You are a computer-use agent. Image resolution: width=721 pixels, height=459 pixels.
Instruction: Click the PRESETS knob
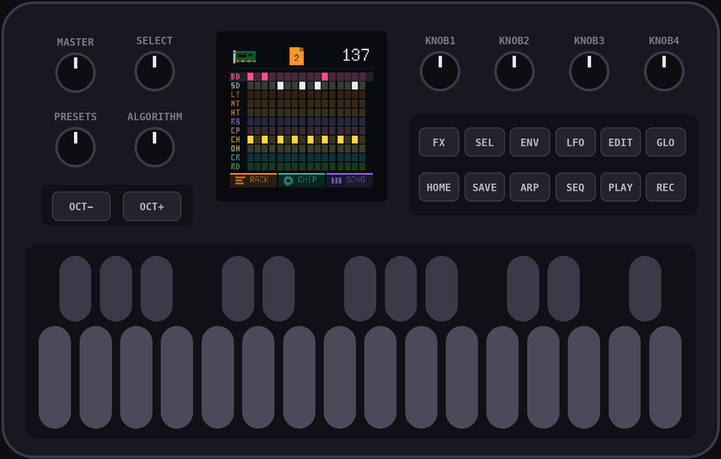75,147
